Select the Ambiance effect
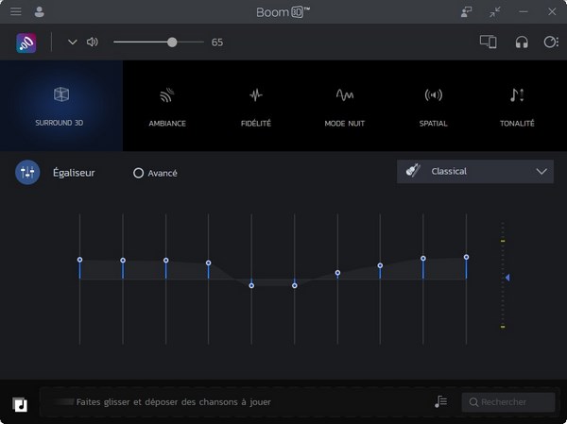 167,107
